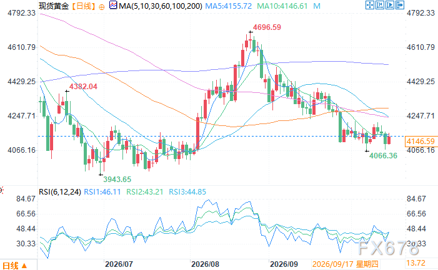
Task: Click the 3943.65 low price marker
Action: pyautogui.click(x=117, y=179)
